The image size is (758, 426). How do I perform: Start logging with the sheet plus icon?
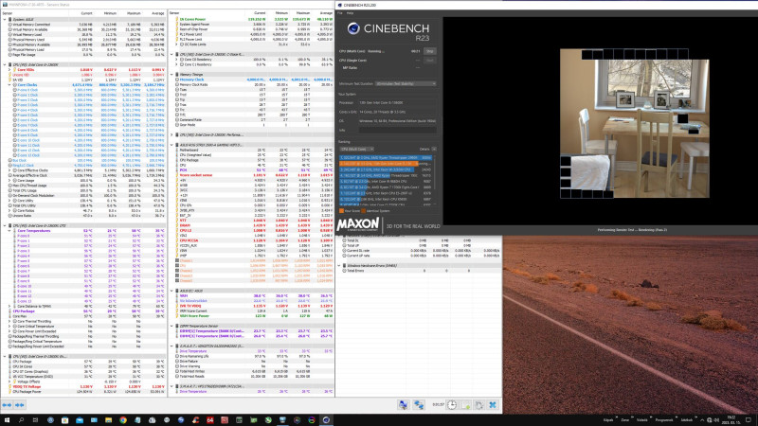click(465, 405)
